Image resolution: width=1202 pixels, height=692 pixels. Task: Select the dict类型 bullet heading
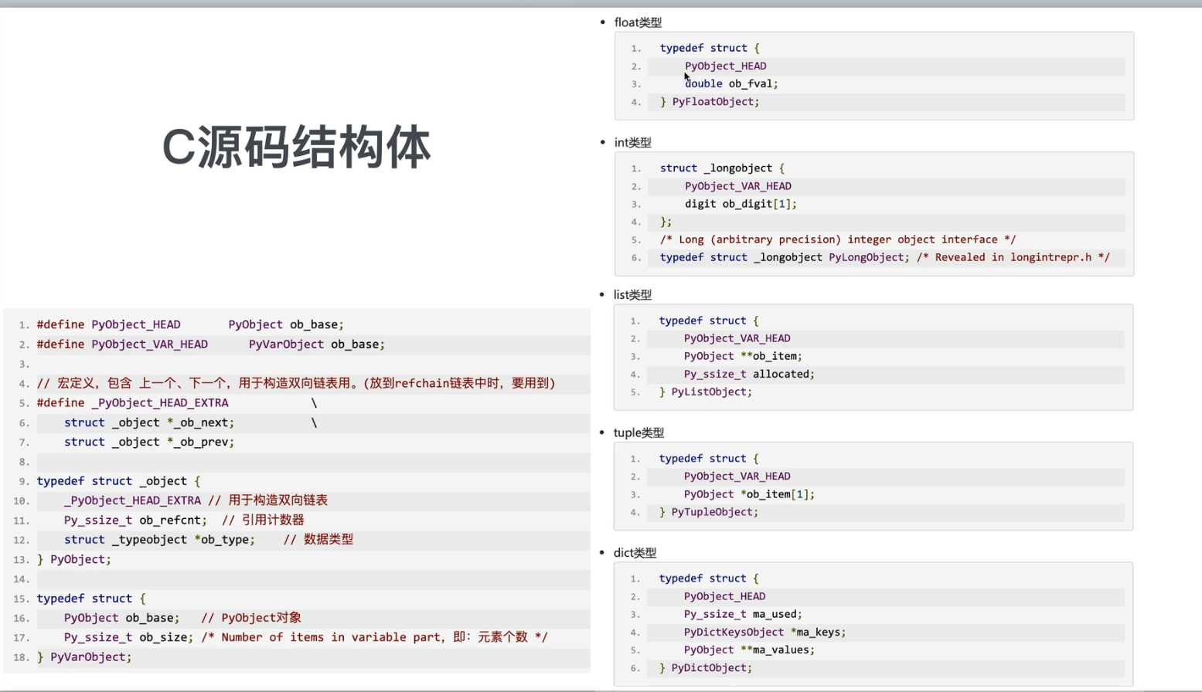pos(635,552)
